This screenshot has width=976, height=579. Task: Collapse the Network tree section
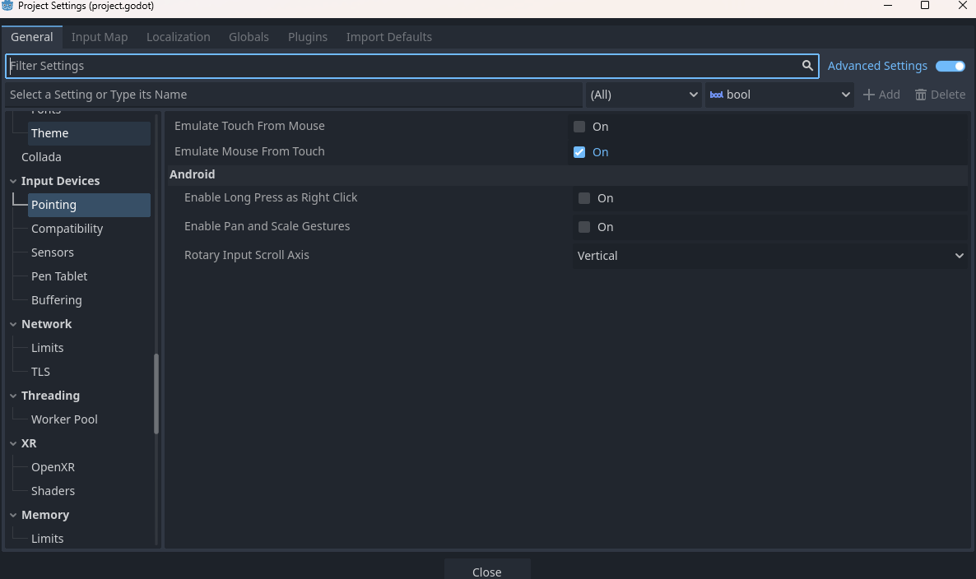[x=13, y=324]
